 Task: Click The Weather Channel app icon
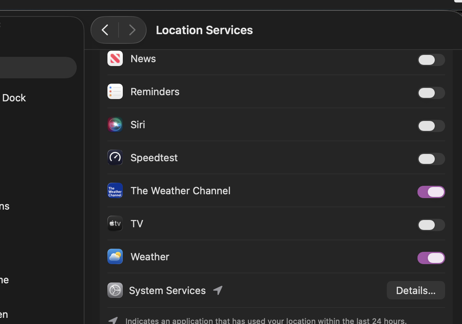click(x=115, y=190)
